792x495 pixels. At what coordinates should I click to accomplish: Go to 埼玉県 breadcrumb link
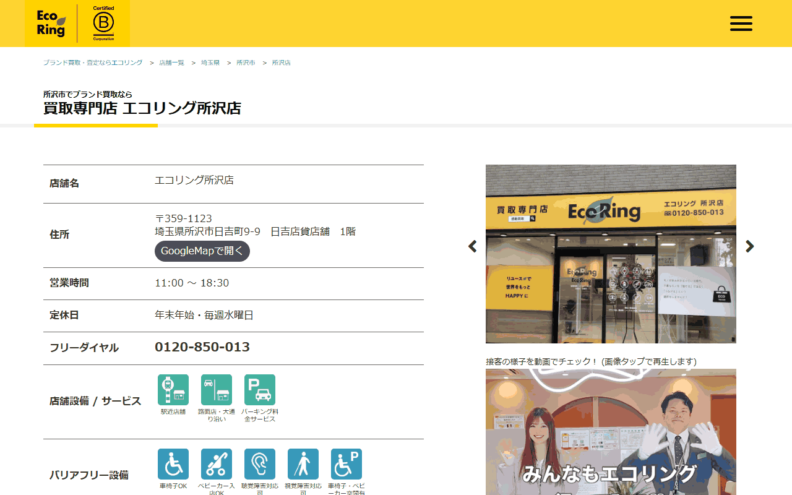pos(210,63)
